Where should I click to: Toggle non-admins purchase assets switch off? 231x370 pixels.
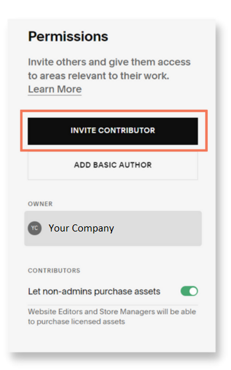pos(189,291)
